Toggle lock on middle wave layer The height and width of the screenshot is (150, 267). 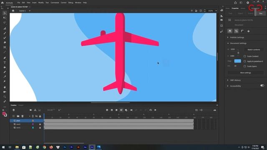[x=40, y=124]
